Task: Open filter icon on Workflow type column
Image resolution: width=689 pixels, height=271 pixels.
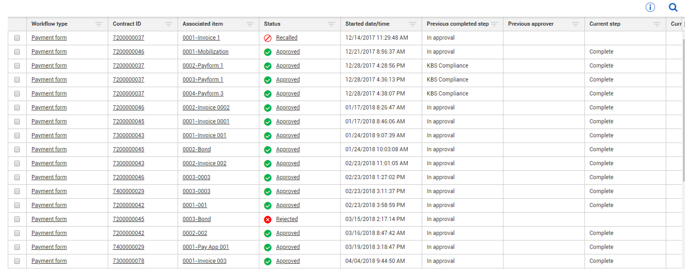Action: point(99,24)
